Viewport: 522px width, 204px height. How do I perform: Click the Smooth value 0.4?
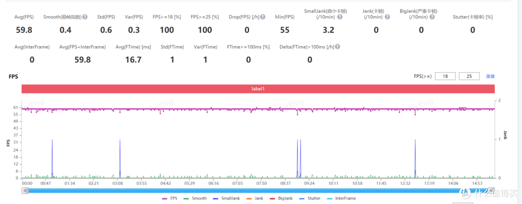click(65, 30)
